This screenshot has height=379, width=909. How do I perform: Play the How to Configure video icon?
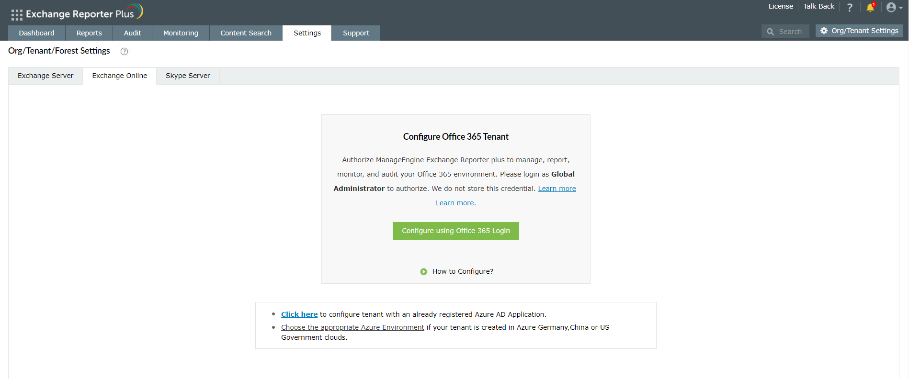point(423,271)
